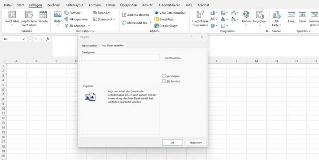Switch to the Seitenlayout ribbon tab

(x=75, y=5)
